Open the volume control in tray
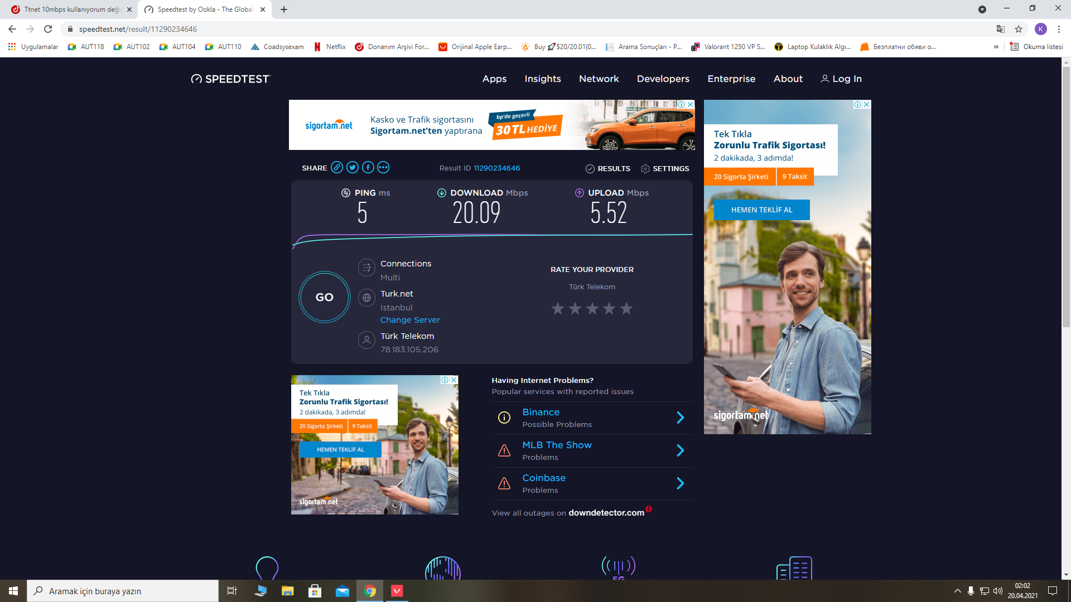Image resolution: width=1071 pixels, height=602 pixels. 998,591
